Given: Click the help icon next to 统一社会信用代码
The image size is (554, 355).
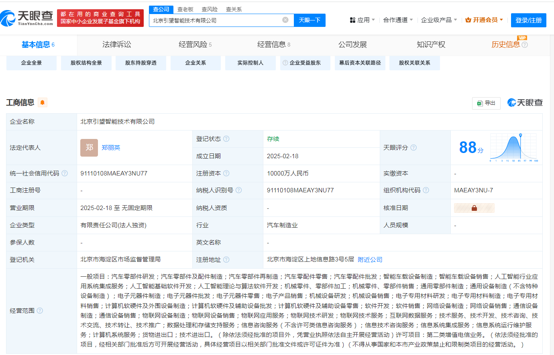Looking at the screenshot, I should (x=65, y=173).
